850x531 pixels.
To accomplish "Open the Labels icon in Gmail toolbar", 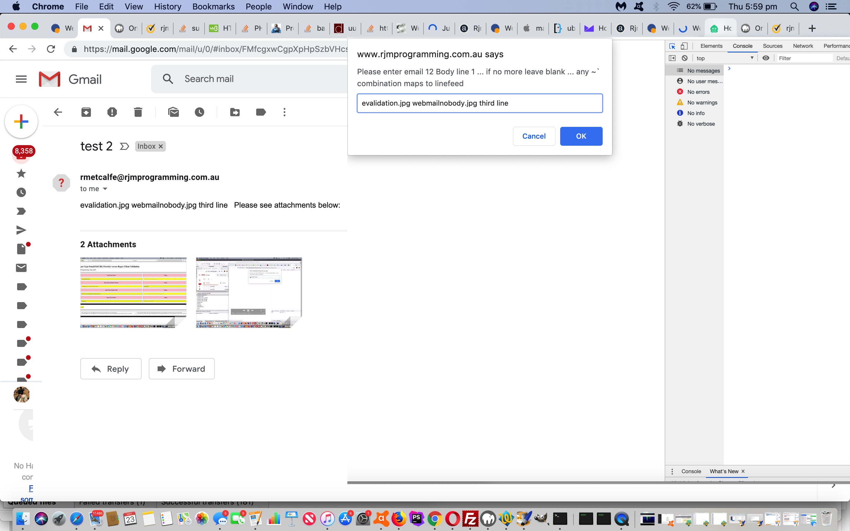I will [261, 112].
